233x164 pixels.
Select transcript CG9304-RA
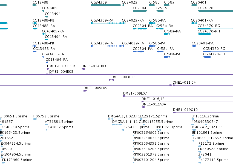140,29
